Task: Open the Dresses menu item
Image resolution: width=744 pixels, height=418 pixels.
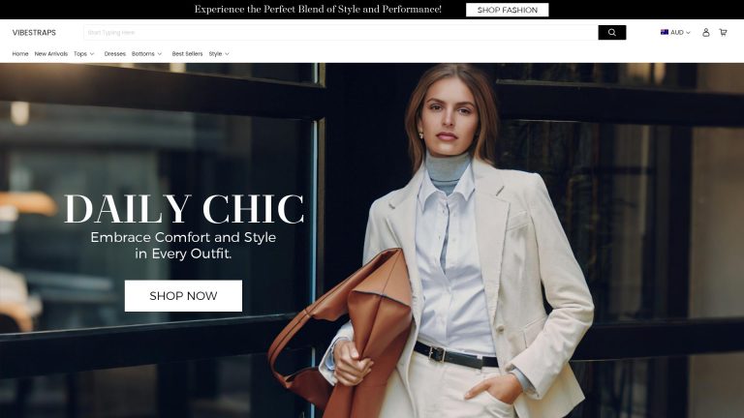Action: (x=115, y=54)
